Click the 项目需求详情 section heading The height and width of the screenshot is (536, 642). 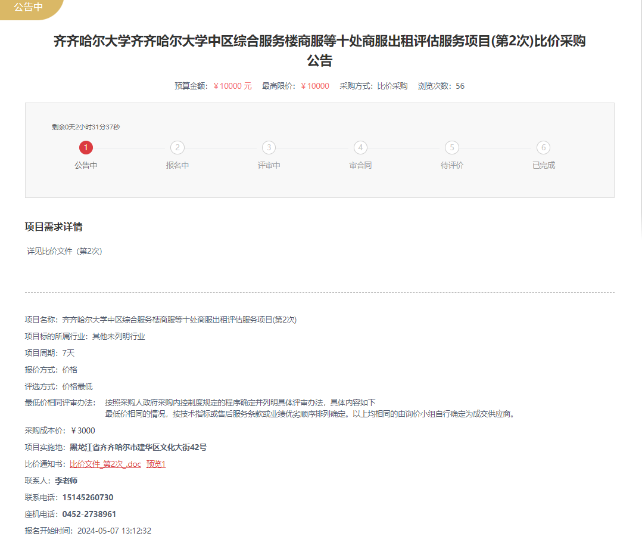pyautogui.click(x=54, y=227)
